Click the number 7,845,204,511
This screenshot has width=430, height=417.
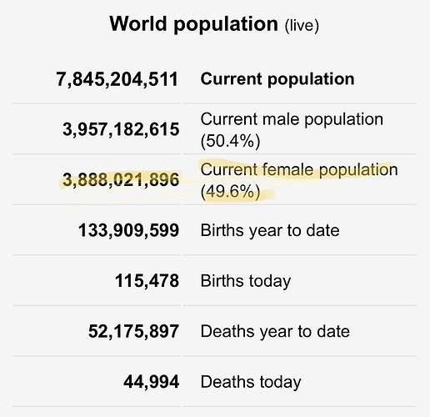click(117, 79)
